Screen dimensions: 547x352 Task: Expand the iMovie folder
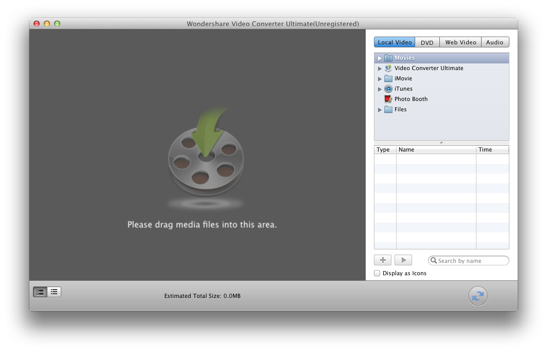(380, 79)
